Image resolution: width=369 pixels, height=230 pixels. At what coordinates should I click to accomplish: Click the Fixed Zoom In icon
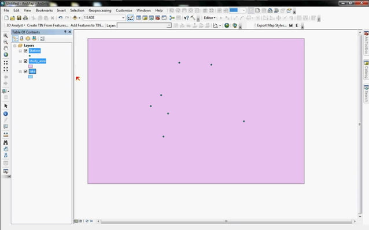6,63
